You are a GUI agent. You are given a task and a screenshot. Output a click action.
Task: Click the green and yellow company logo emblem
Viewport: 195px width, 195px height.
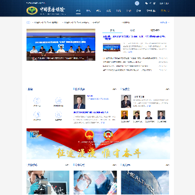point(32,10)
